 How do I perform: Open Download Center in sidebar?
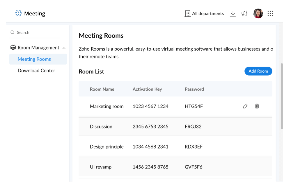click(36, 71)
